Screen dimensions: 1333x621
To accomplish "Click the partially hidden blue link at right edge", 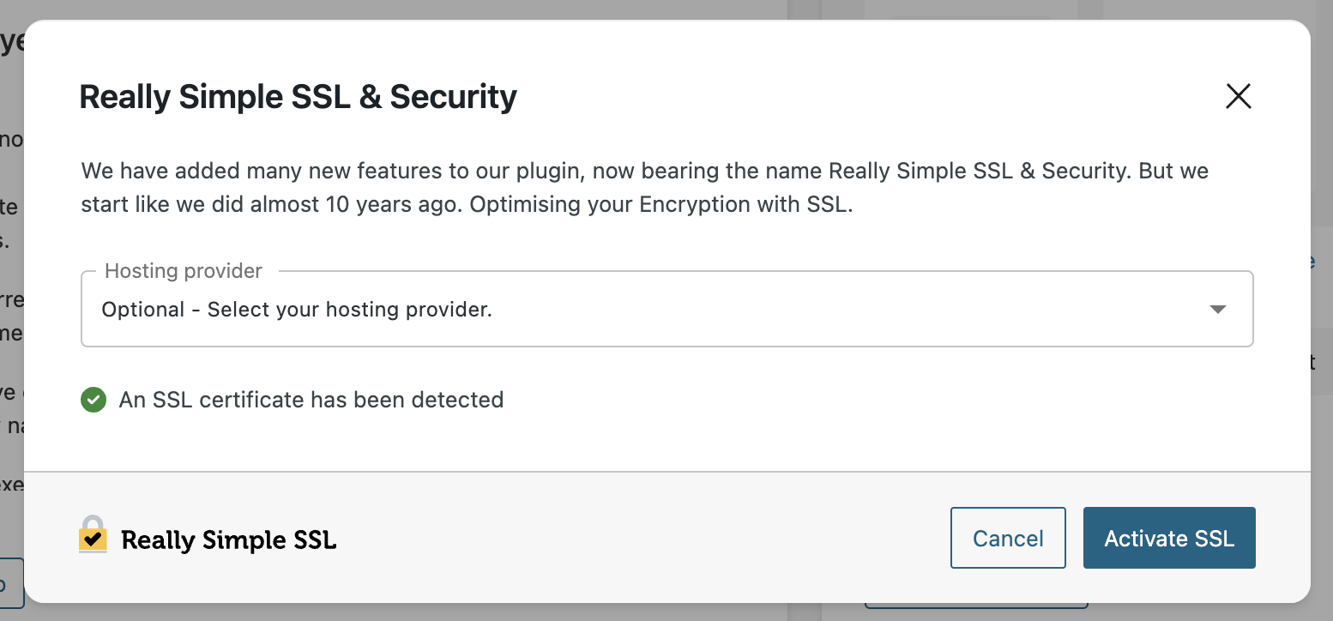I will coord(1313,262).
